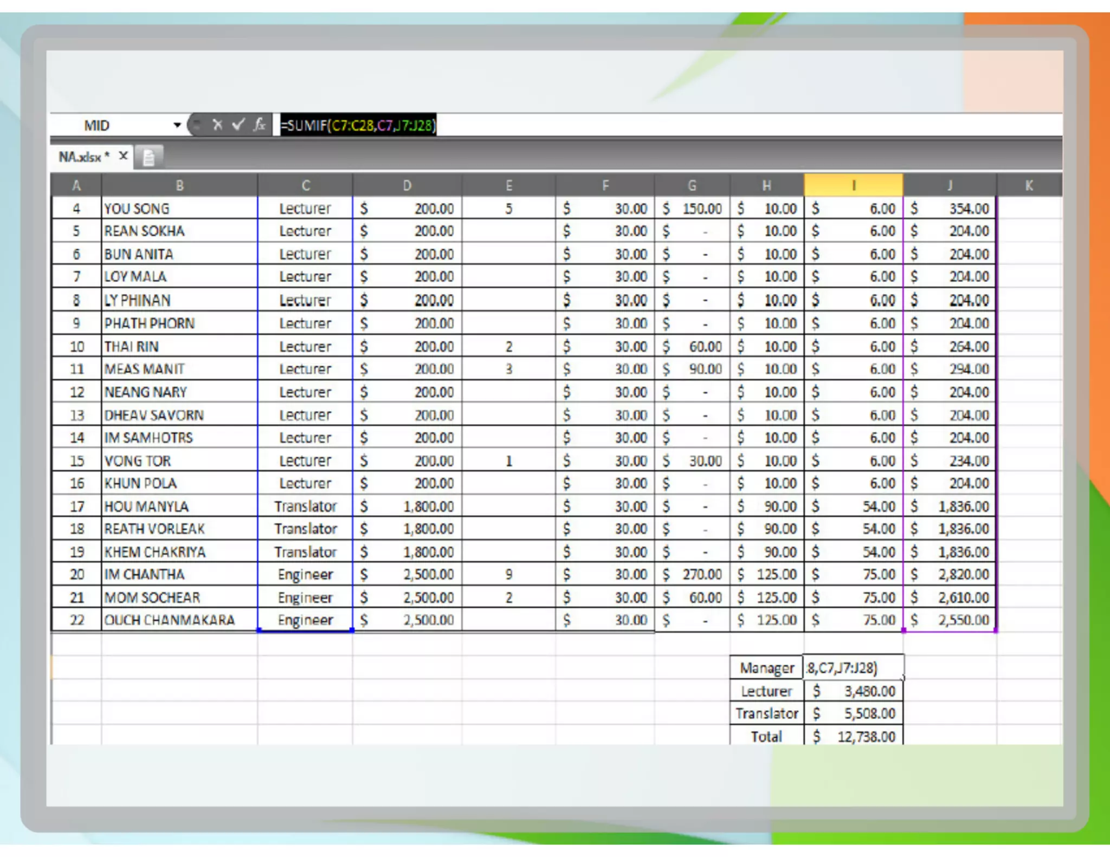
Task: Select highlighted column I header
Action: pos(854,185)
